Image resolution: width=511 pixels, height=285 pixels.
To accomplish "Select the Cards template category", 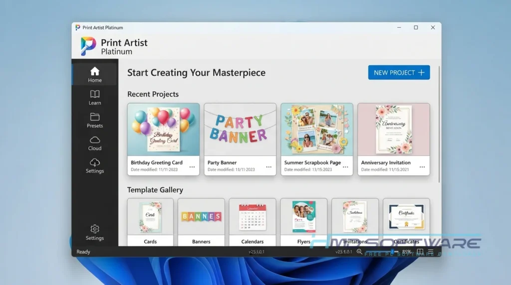I will tap(150, 222).
